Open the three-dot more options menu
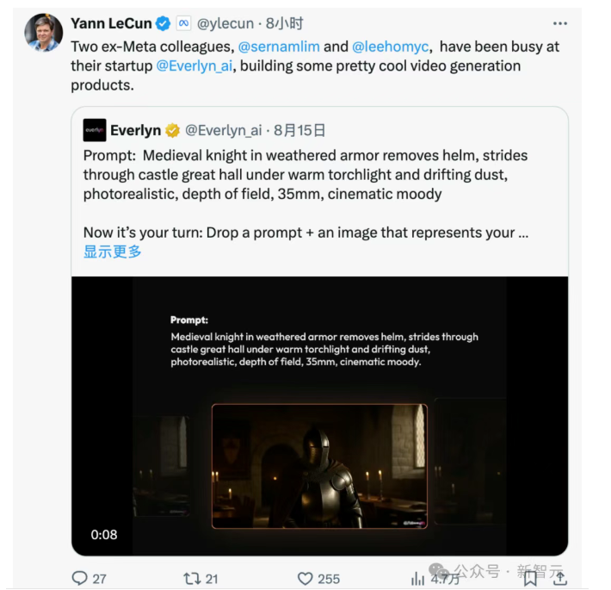 560,24
